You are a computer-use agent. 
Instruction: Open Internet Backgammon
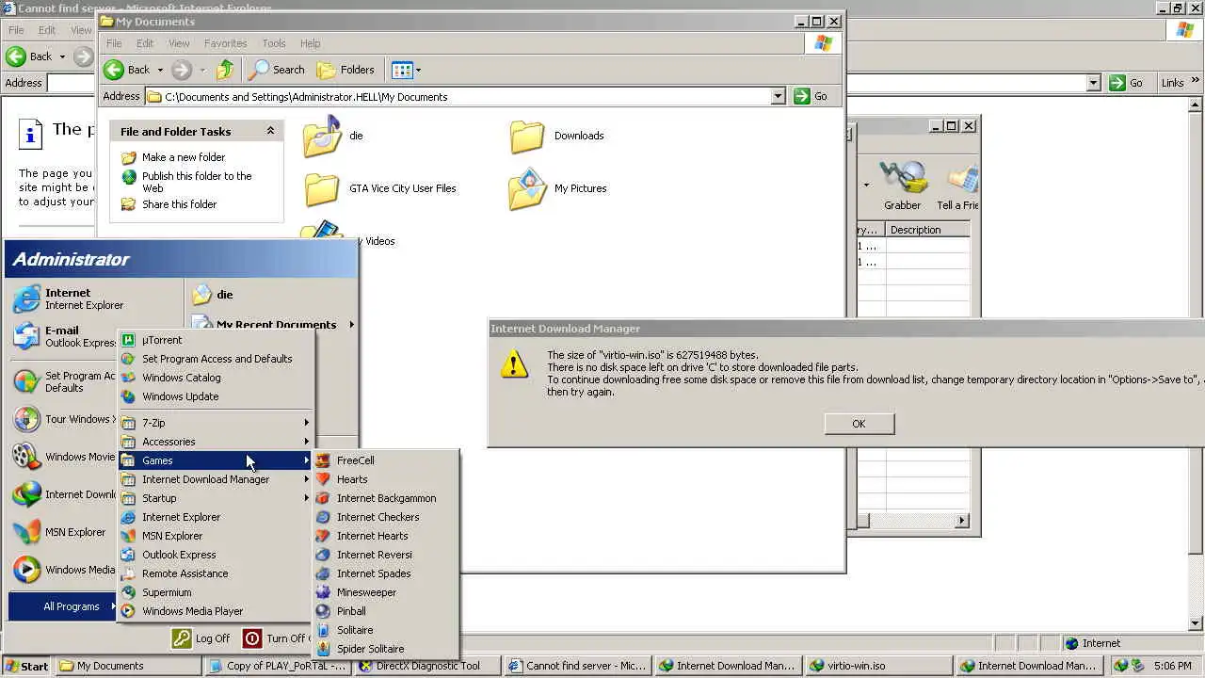tap(386, 498)
